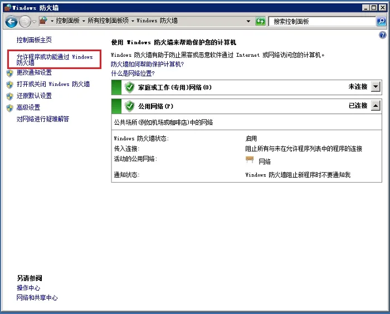This screenshot has height=314, width=390.
Task: Click shield icon beside 还原默认设置
Action: 9,96
